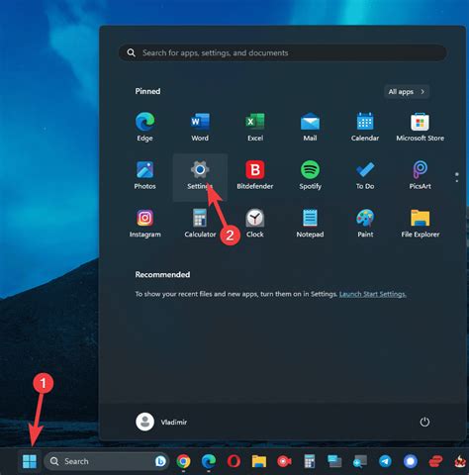Open the red screen recorder taskbar icon
This screenshot has height=475, width=469.
click(284, 461)
